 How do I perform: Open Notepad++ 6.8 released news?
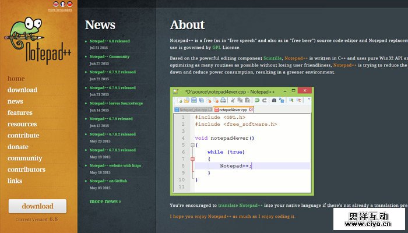[110, 41]
